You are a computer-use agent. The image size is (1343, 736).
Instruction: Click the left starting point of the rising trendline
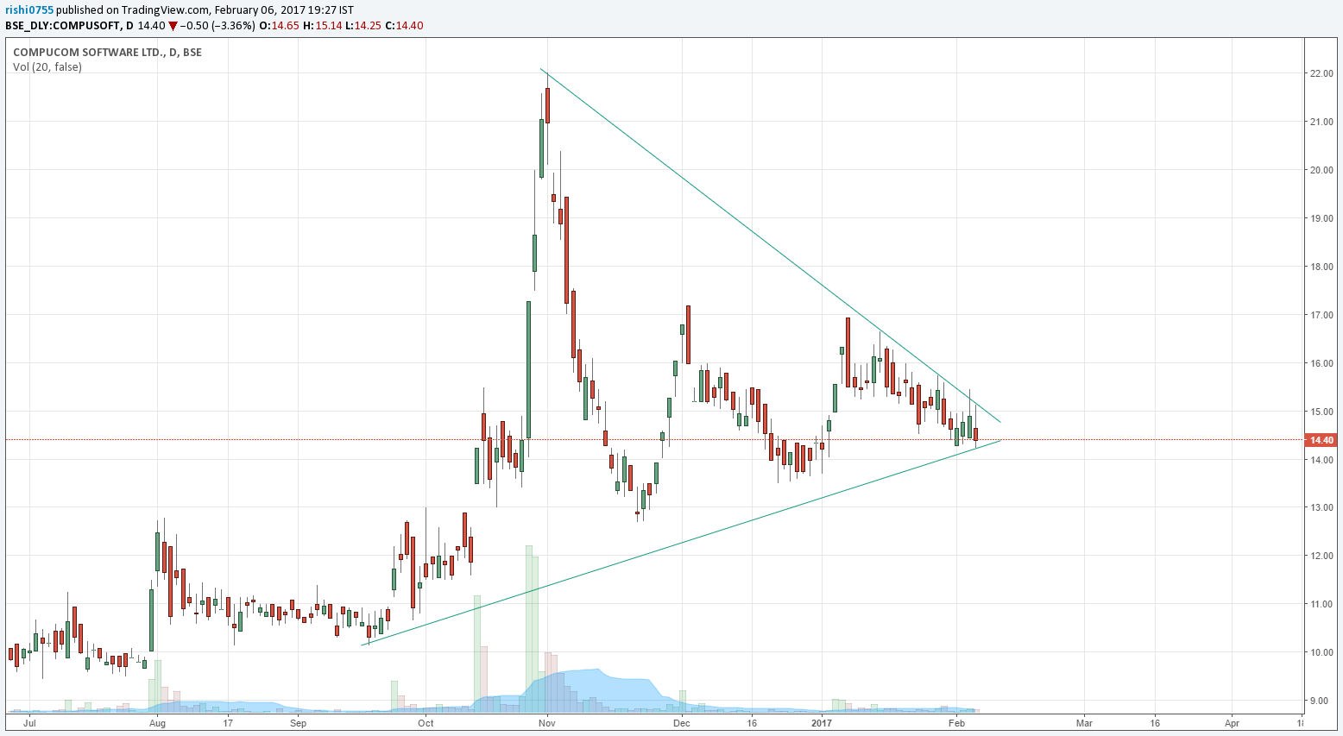coord(362,645)
